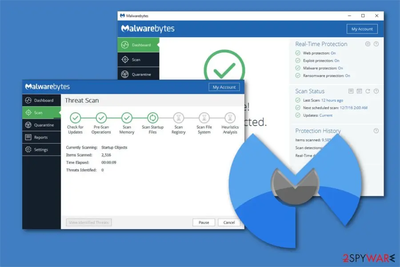The height and width of the screenshot is (267, 400).
Task: Click Last Scan '12 hours ago' link
Action: point(332,101)
